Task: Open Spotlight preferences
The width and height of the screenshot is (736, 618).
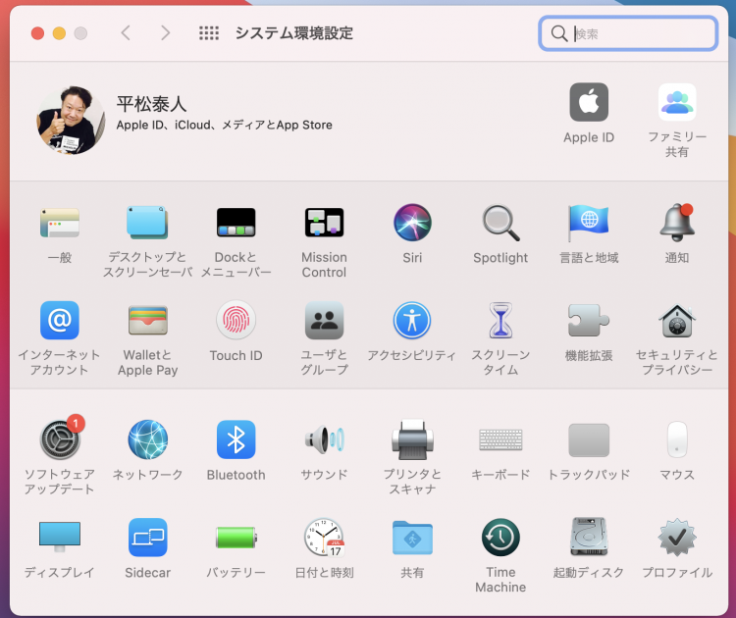Action: tap(500, 223)
